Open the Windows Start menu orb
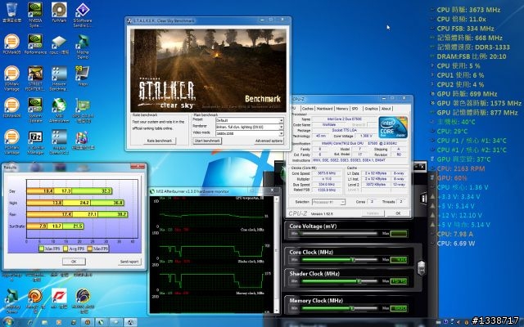Screen dimensions: 524x327 click(8, 322)
